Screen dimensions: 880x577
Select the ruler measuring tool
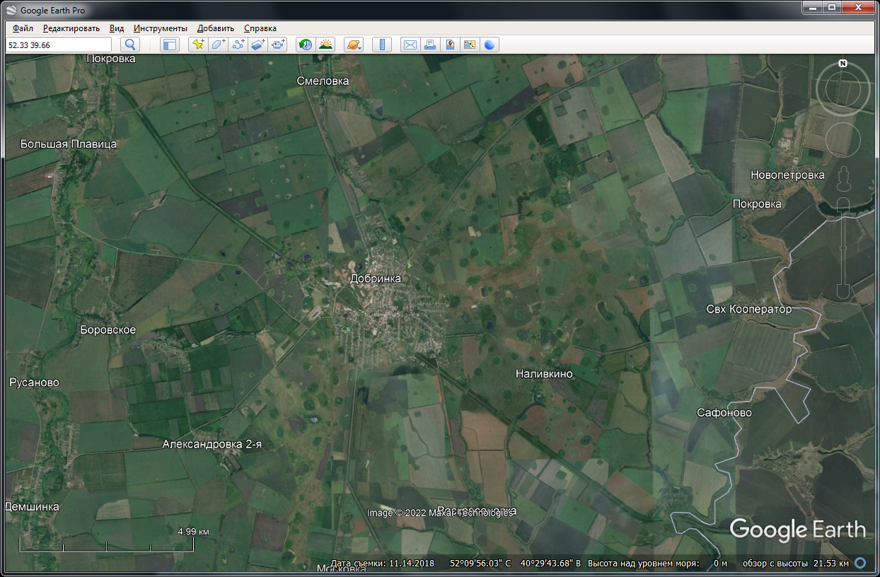382,45
